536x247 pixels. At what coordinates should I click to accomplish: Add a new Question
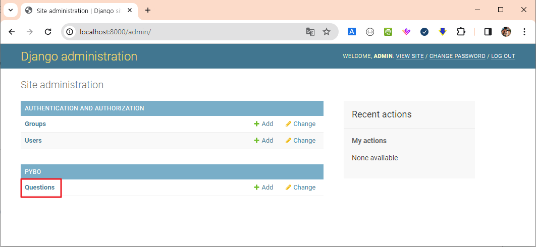263,187
